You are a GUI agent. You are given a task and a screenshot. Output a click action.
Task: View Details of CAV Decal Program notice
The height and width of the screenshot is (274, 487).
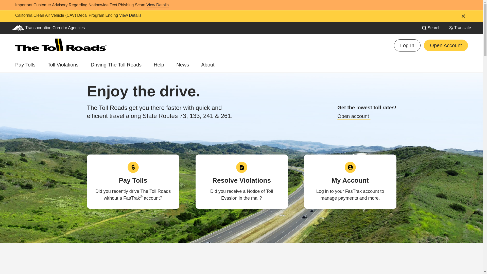(130, 15)
